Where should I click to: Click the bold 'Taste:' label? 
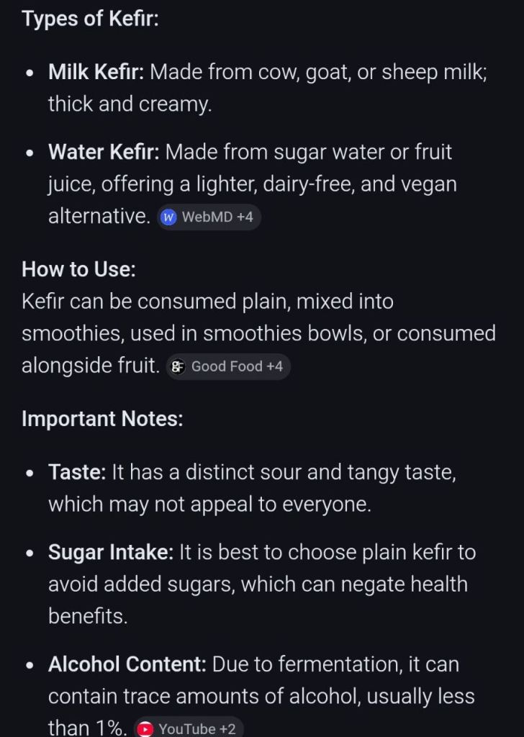pyautogui.click(x=77, y=472)
